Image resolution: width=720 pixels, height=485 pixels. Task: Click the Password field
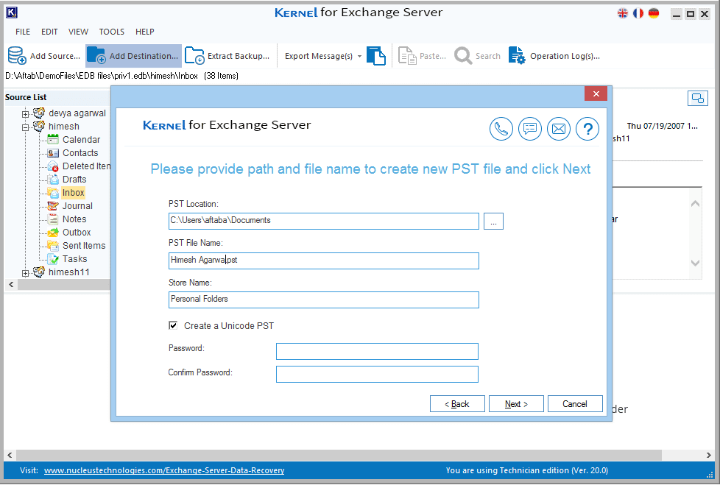click(377, 352)
